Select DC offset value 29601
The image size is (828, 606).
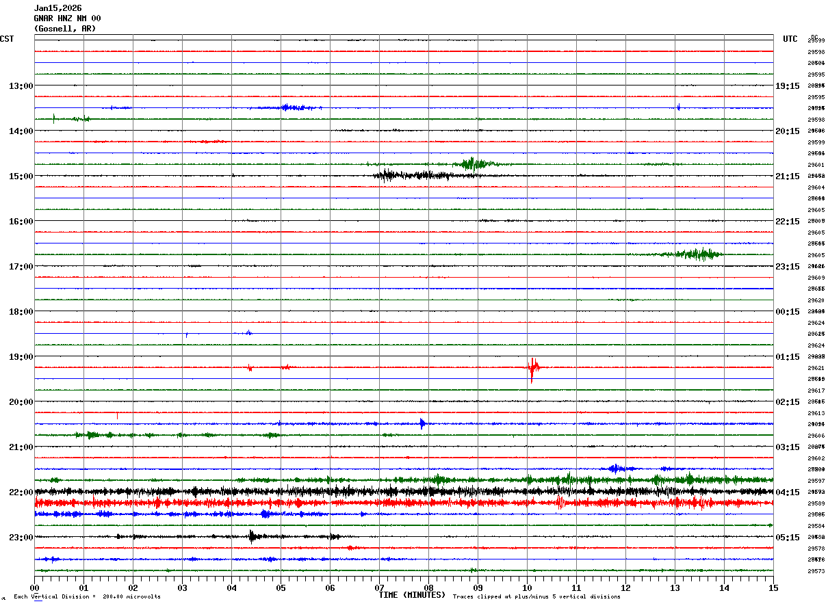(816, 165)
